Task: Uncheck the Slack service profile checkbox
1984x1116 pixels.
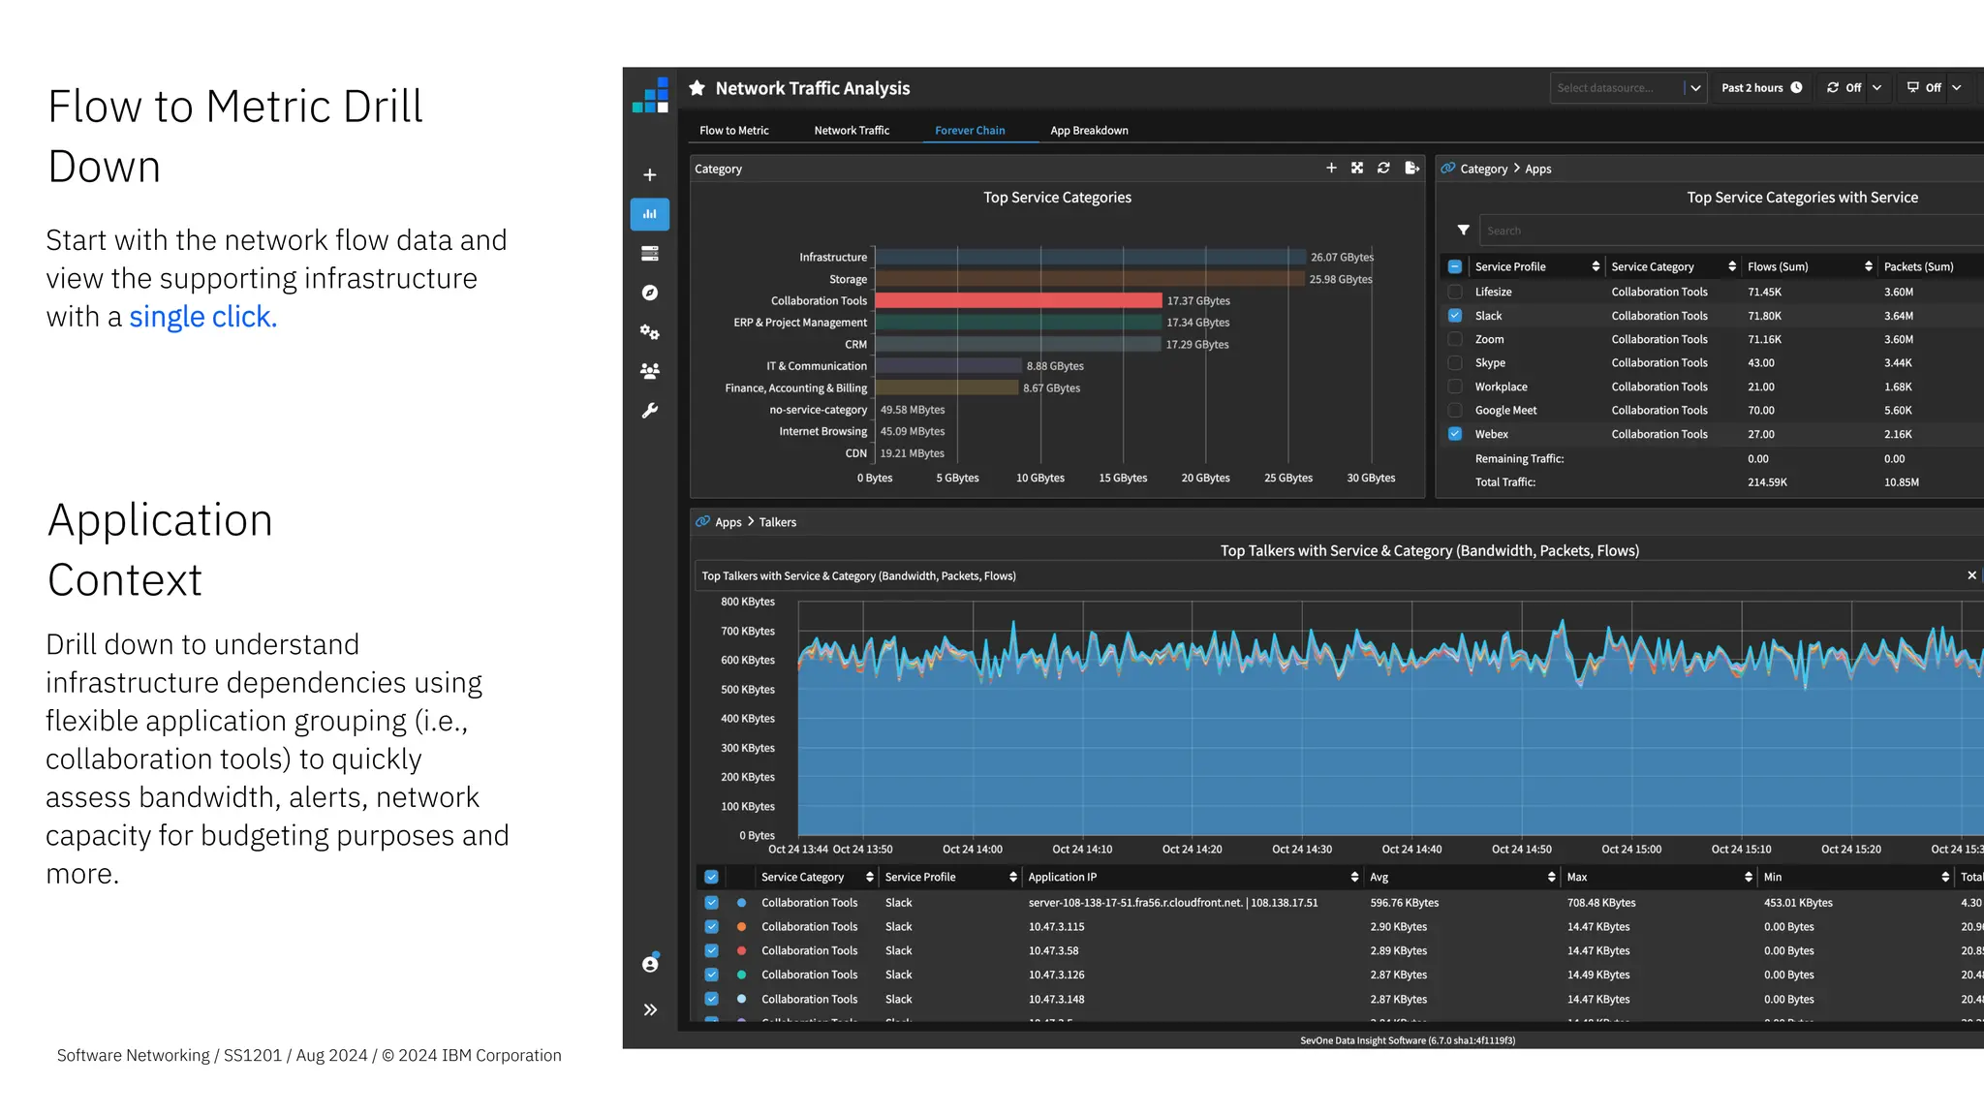Action: [x=1455, y=316]
